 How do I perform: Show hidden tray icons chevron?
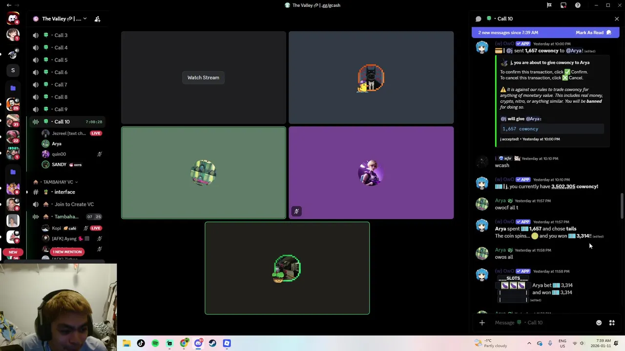coord(529,343)
